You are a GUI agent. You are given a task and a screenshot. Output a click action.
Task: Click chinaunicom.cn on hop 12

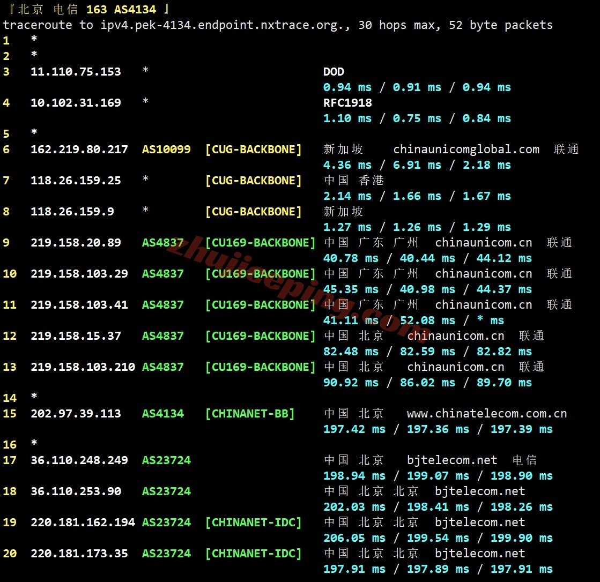[x=456, y=336]
